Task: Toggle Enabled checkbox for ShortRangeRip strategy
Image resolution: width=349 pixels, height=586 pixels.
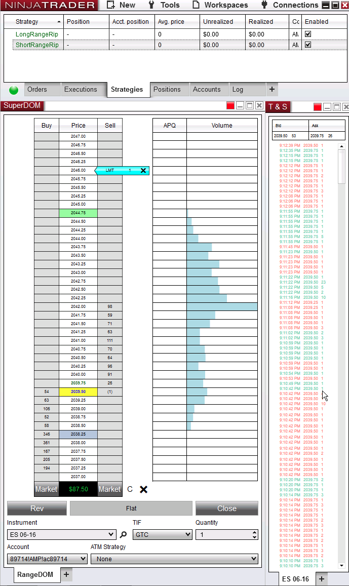Action: point(308,45)
